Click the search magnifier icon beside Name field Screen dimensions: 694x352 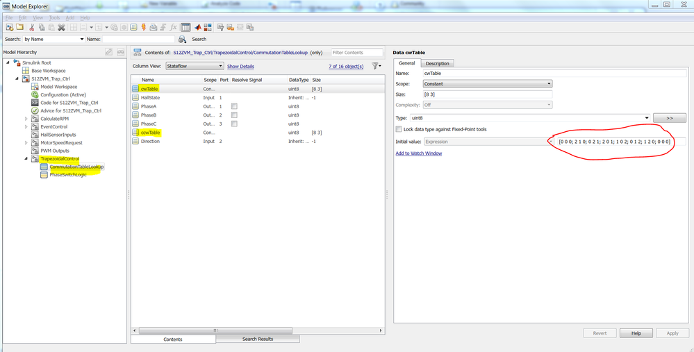182,40
